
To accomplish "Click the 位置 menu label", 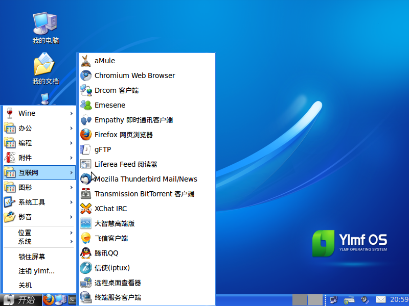I will click(25, 233).
